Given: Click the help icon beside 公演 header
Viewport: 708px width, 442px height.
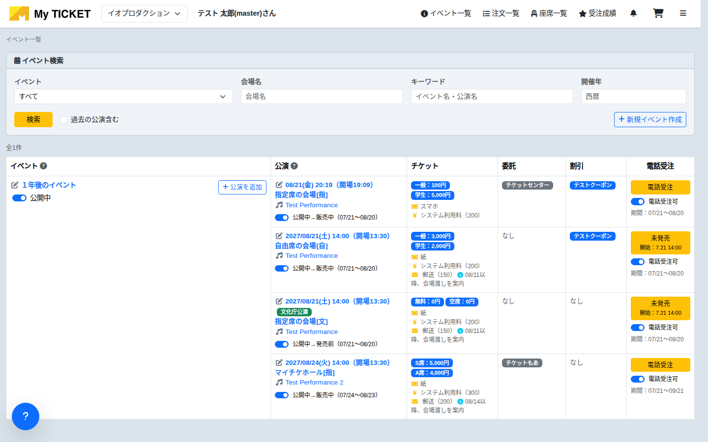Looking at the screenshot, I should click(294, 166).
